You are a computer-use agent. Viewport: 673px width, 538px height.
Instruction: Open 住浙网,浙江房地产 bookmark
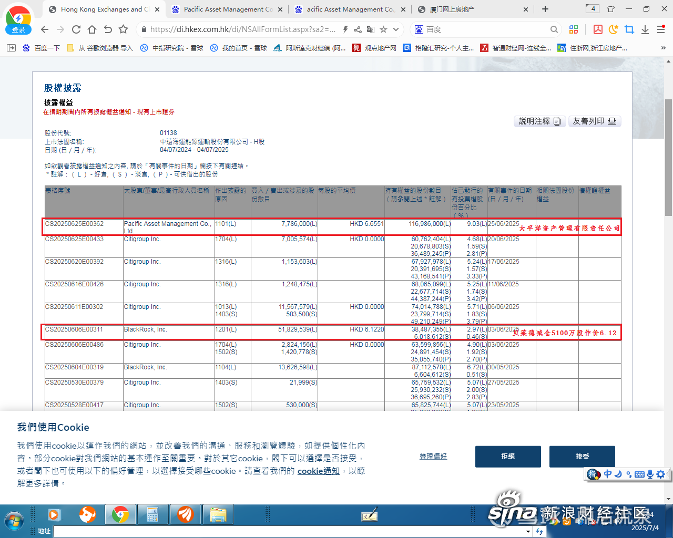[593, 48]
